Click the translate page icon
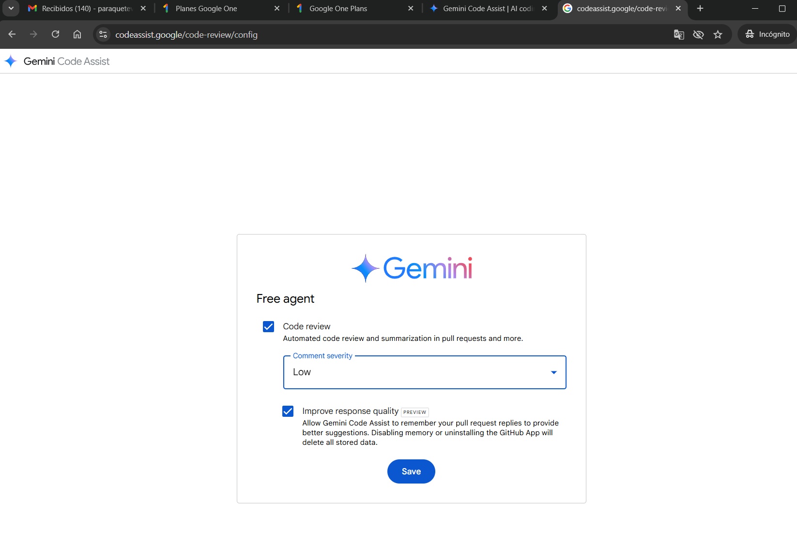 [x=679, y=34]
